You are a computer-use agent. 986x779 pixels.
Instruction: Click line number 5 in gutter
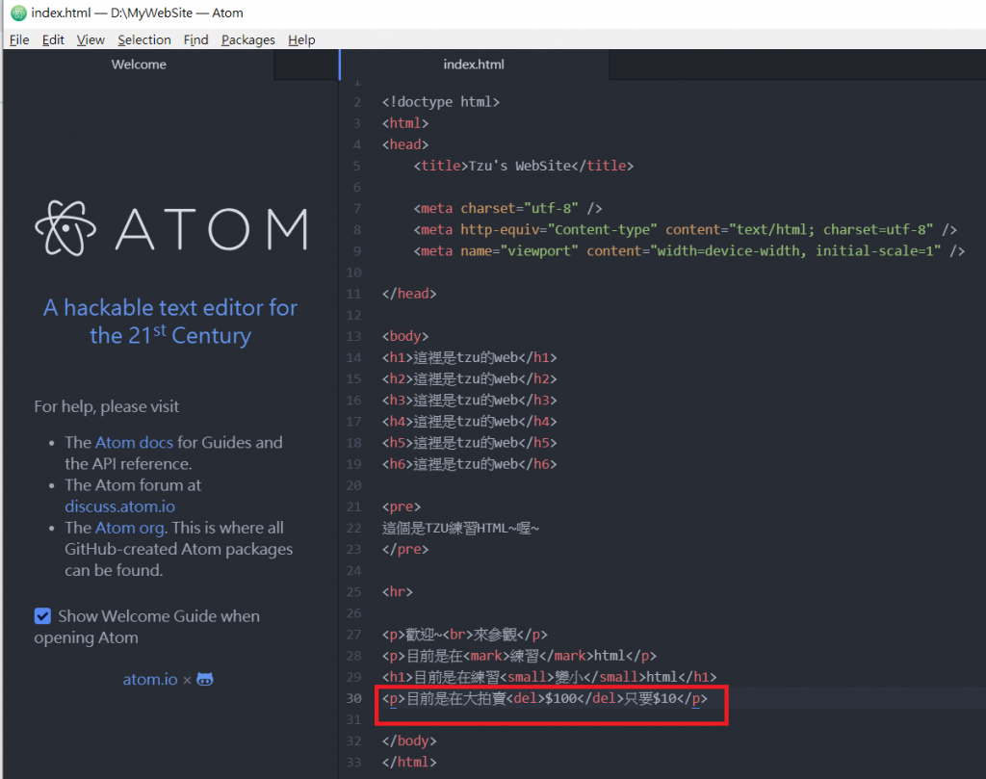[x=356, y=166]
